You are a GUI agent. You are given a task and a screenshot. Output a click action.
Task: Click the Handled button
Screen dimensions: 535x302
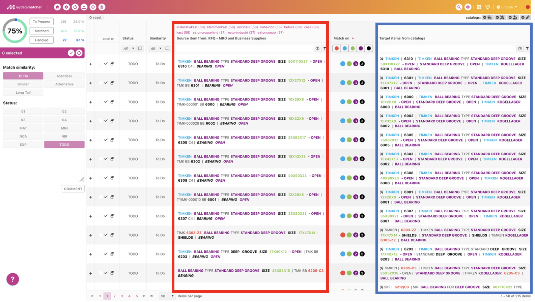(41, 40)
